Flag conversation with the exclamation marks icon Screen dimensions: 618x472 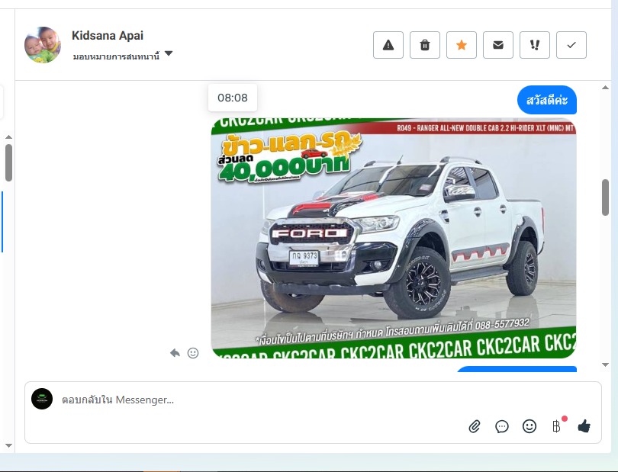point(535,45)
